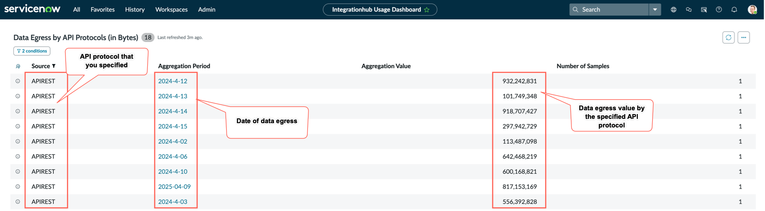
Task: Select the value 642,468,219
Action: click(x=520, y=157)
